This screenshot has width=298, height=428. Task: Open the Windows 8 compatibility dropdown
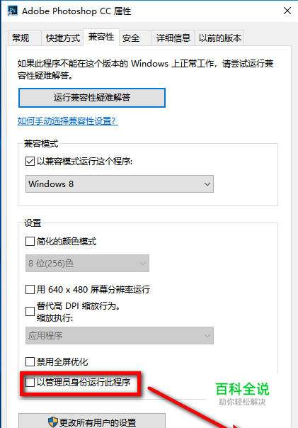[120, 184]
